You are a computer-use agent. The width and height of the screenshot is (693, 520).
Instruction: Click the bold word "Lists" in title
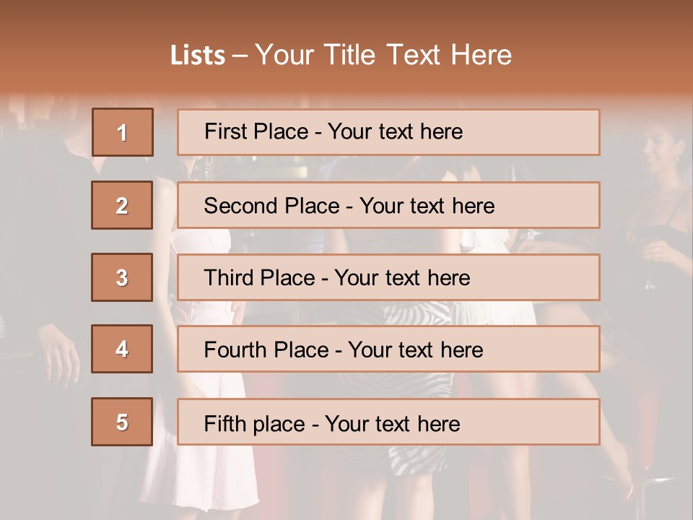198,56
